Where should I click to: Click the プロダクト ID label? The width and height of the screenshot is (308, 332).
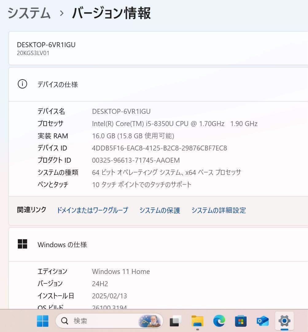tap(54, 160)
